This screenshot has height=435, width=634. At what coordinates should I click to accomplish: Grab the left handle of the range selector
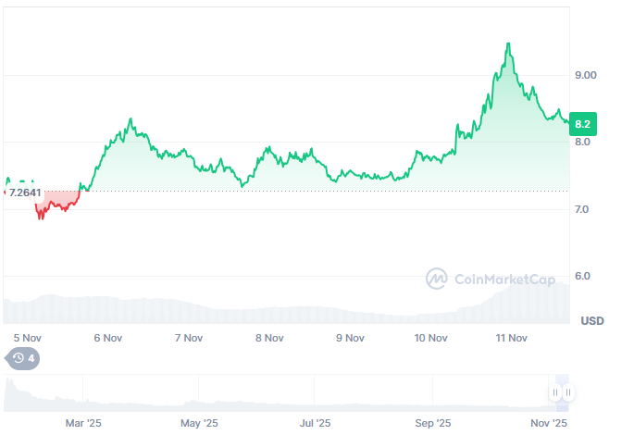click(556, 392)
